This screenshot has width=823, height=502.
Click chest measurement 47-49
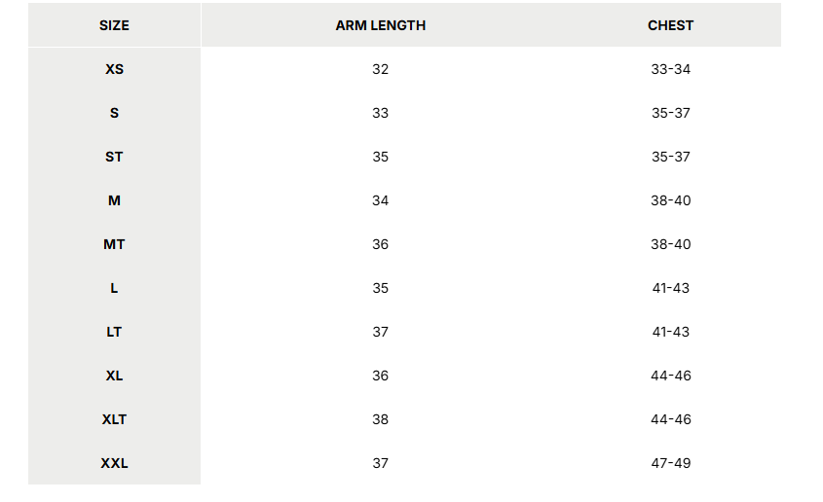[670, 463]
